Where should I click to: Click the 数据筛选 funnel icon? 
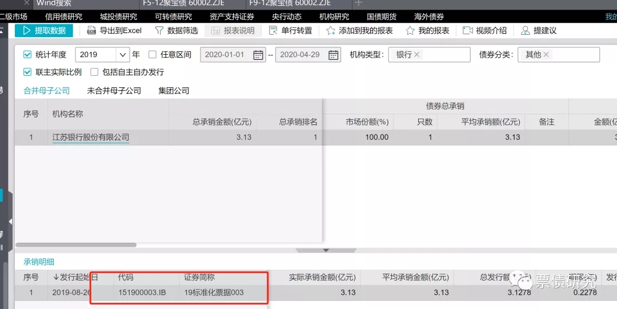(x=159, y=31)
